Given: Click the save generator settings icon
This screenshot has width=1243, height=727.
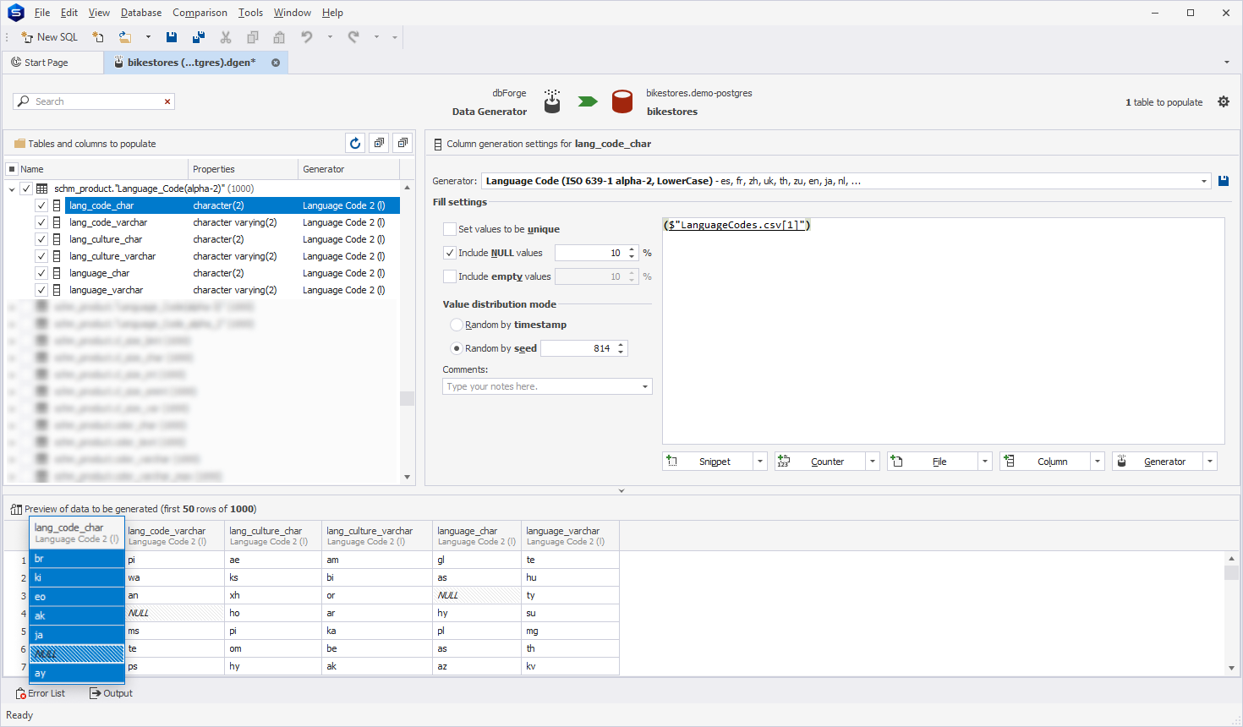Looking at the screenshot, I should coord(1224,181).
